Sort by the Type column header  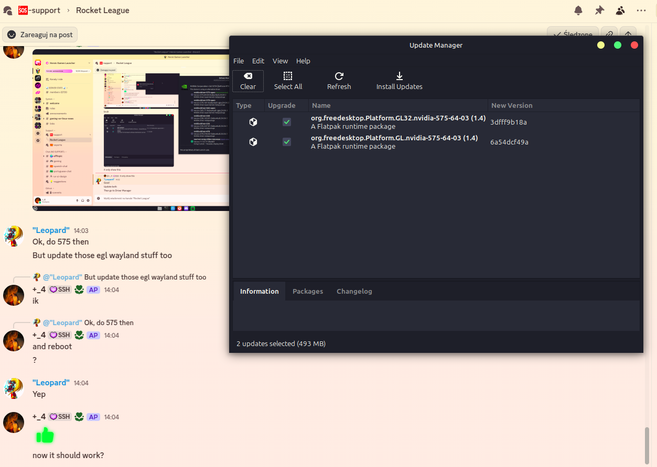[x=249, y=105]
